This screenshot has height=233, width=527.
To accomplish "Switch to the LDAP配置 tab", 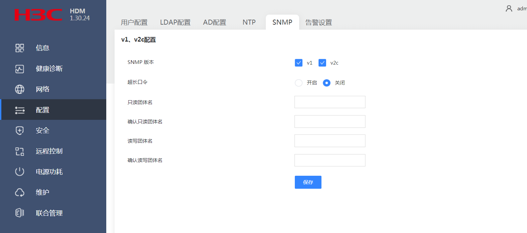I will pos(175,22).
